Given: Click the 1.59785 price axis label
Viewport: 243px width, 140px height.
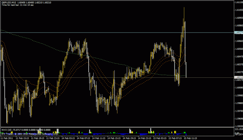Looking at the screenshot, I should pyautogui.click(x=239, y=111).
